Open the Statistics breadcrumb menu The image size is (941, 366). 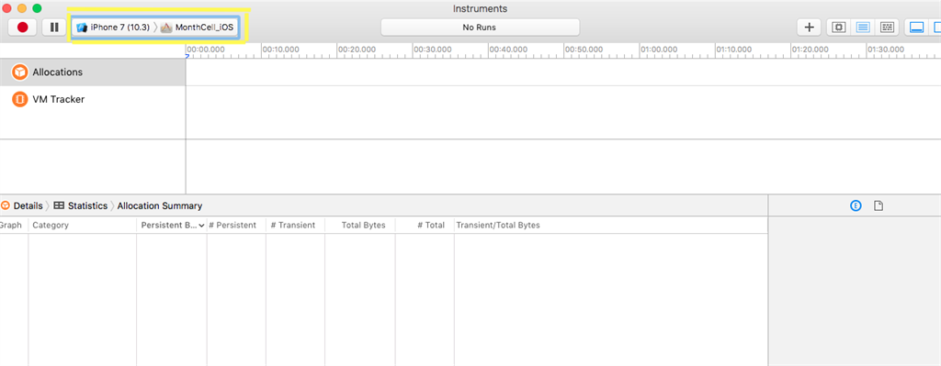click(87, 205)
